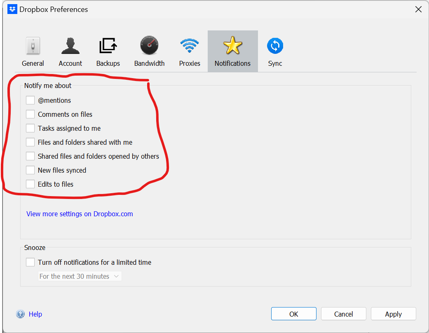Open View more settings on Dropbox.com link
The height and width of the screenshot is (333, 429).
[x=80, y=214]
